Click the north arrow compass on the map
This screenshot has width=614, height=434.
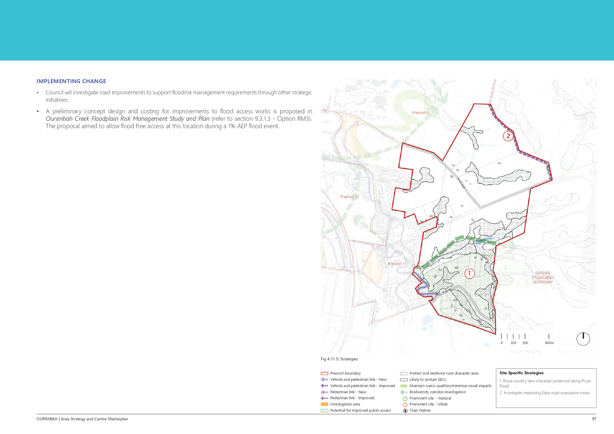[x=583, y=337]
